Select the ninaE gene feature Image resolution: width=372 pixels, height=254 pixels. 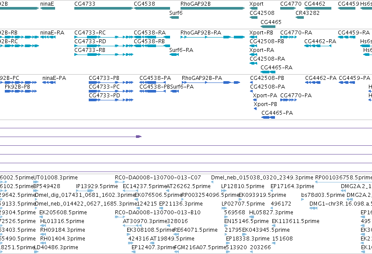(x=48, y=8)
